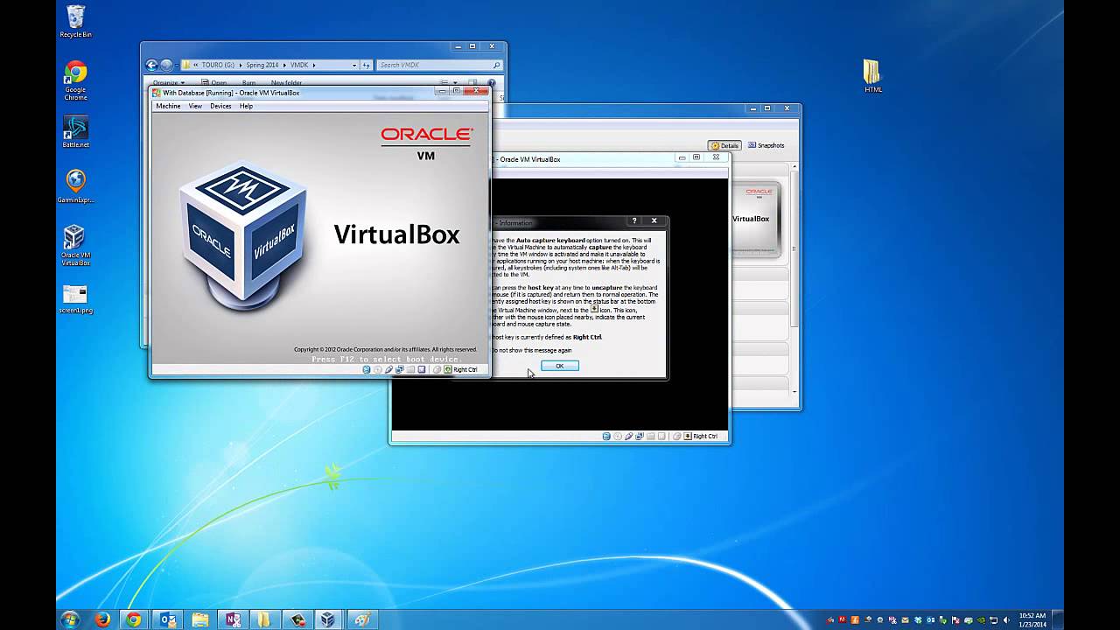
Task: Select the screen1.png desktop file
Action: [x=75, y=298]
